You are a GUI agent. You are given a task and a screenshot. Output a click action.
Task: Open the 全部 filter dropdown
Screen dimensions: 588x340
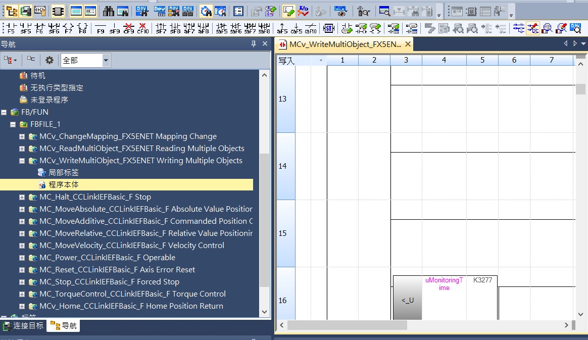(106, 60)
